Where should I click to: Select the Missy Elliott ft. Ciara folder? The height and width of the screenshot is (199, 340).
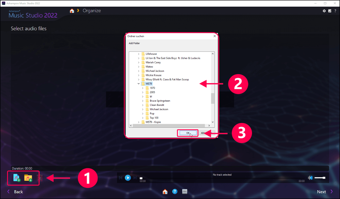tap(167, 79)
